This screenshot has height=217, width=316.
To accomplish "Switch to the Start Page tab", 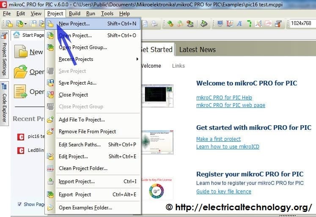I will [x=28, y=35].
